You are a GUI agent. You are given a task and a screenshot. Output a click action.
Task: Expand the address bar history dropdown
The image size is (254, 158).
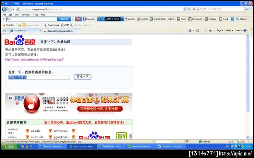(x=185, y=9)
